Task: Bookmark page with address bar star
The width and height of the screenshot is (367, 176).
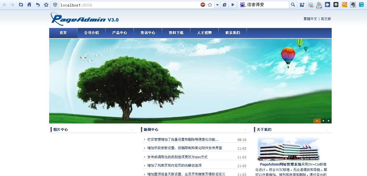Action: [x=210, y=5]
